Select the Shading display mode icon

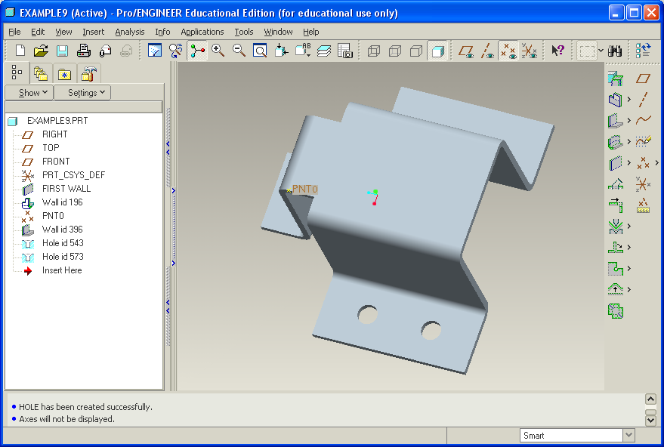[x=437, y=51]
